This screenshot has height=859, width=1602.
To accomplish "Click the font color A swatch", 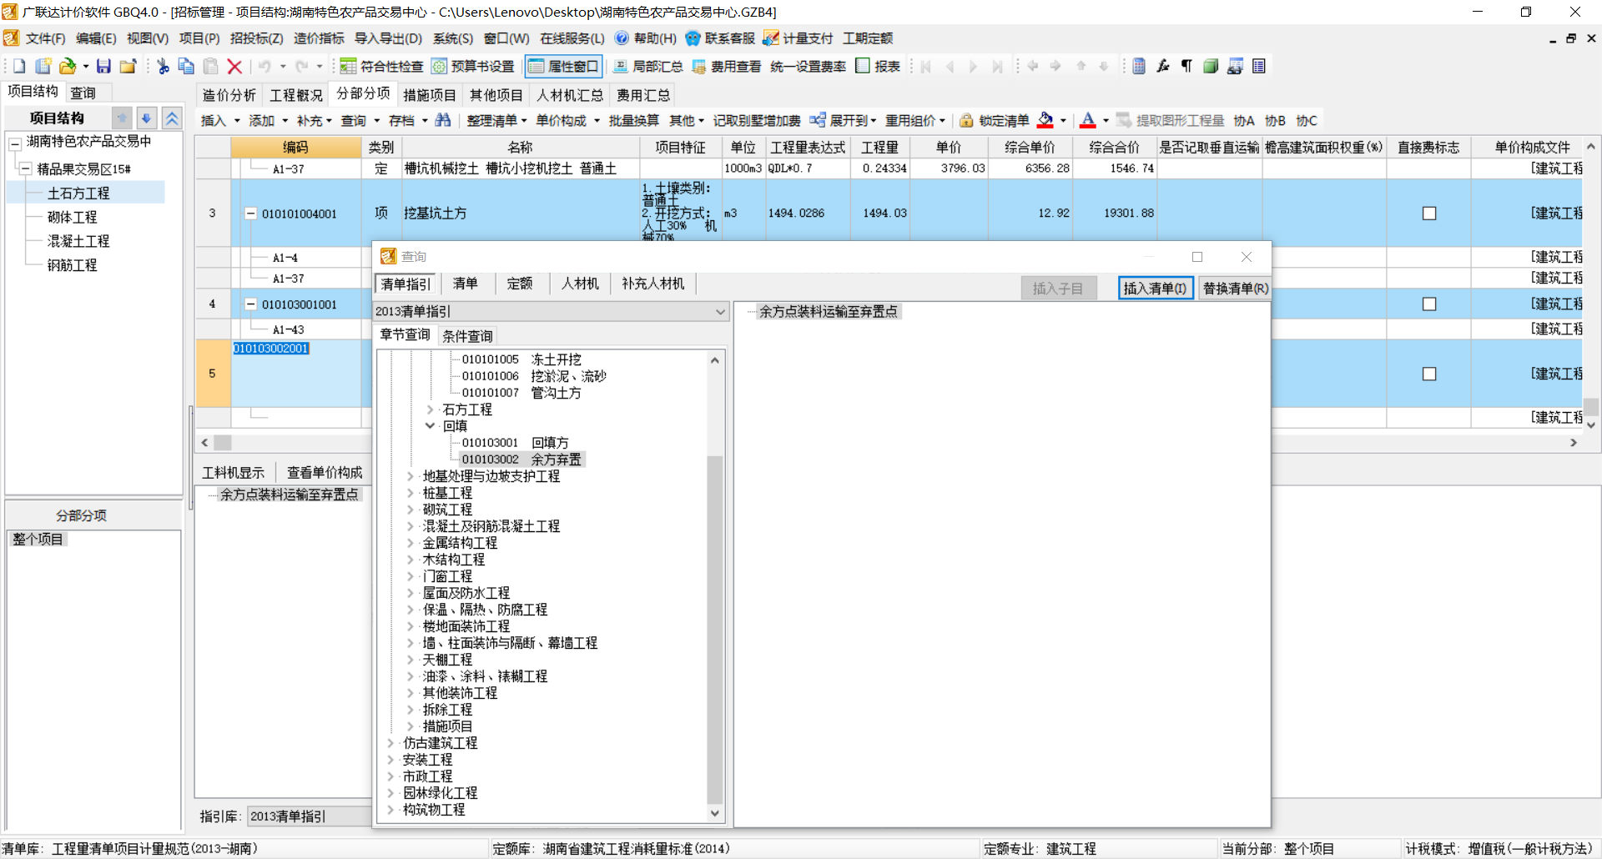I will 1087,120.
